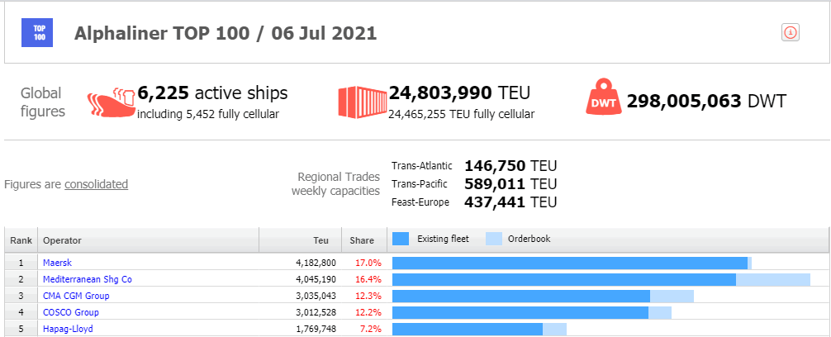The height and width of the screenshot is (337, 831).
Task: Click the red info icon
Action: (x=790, y=32)
